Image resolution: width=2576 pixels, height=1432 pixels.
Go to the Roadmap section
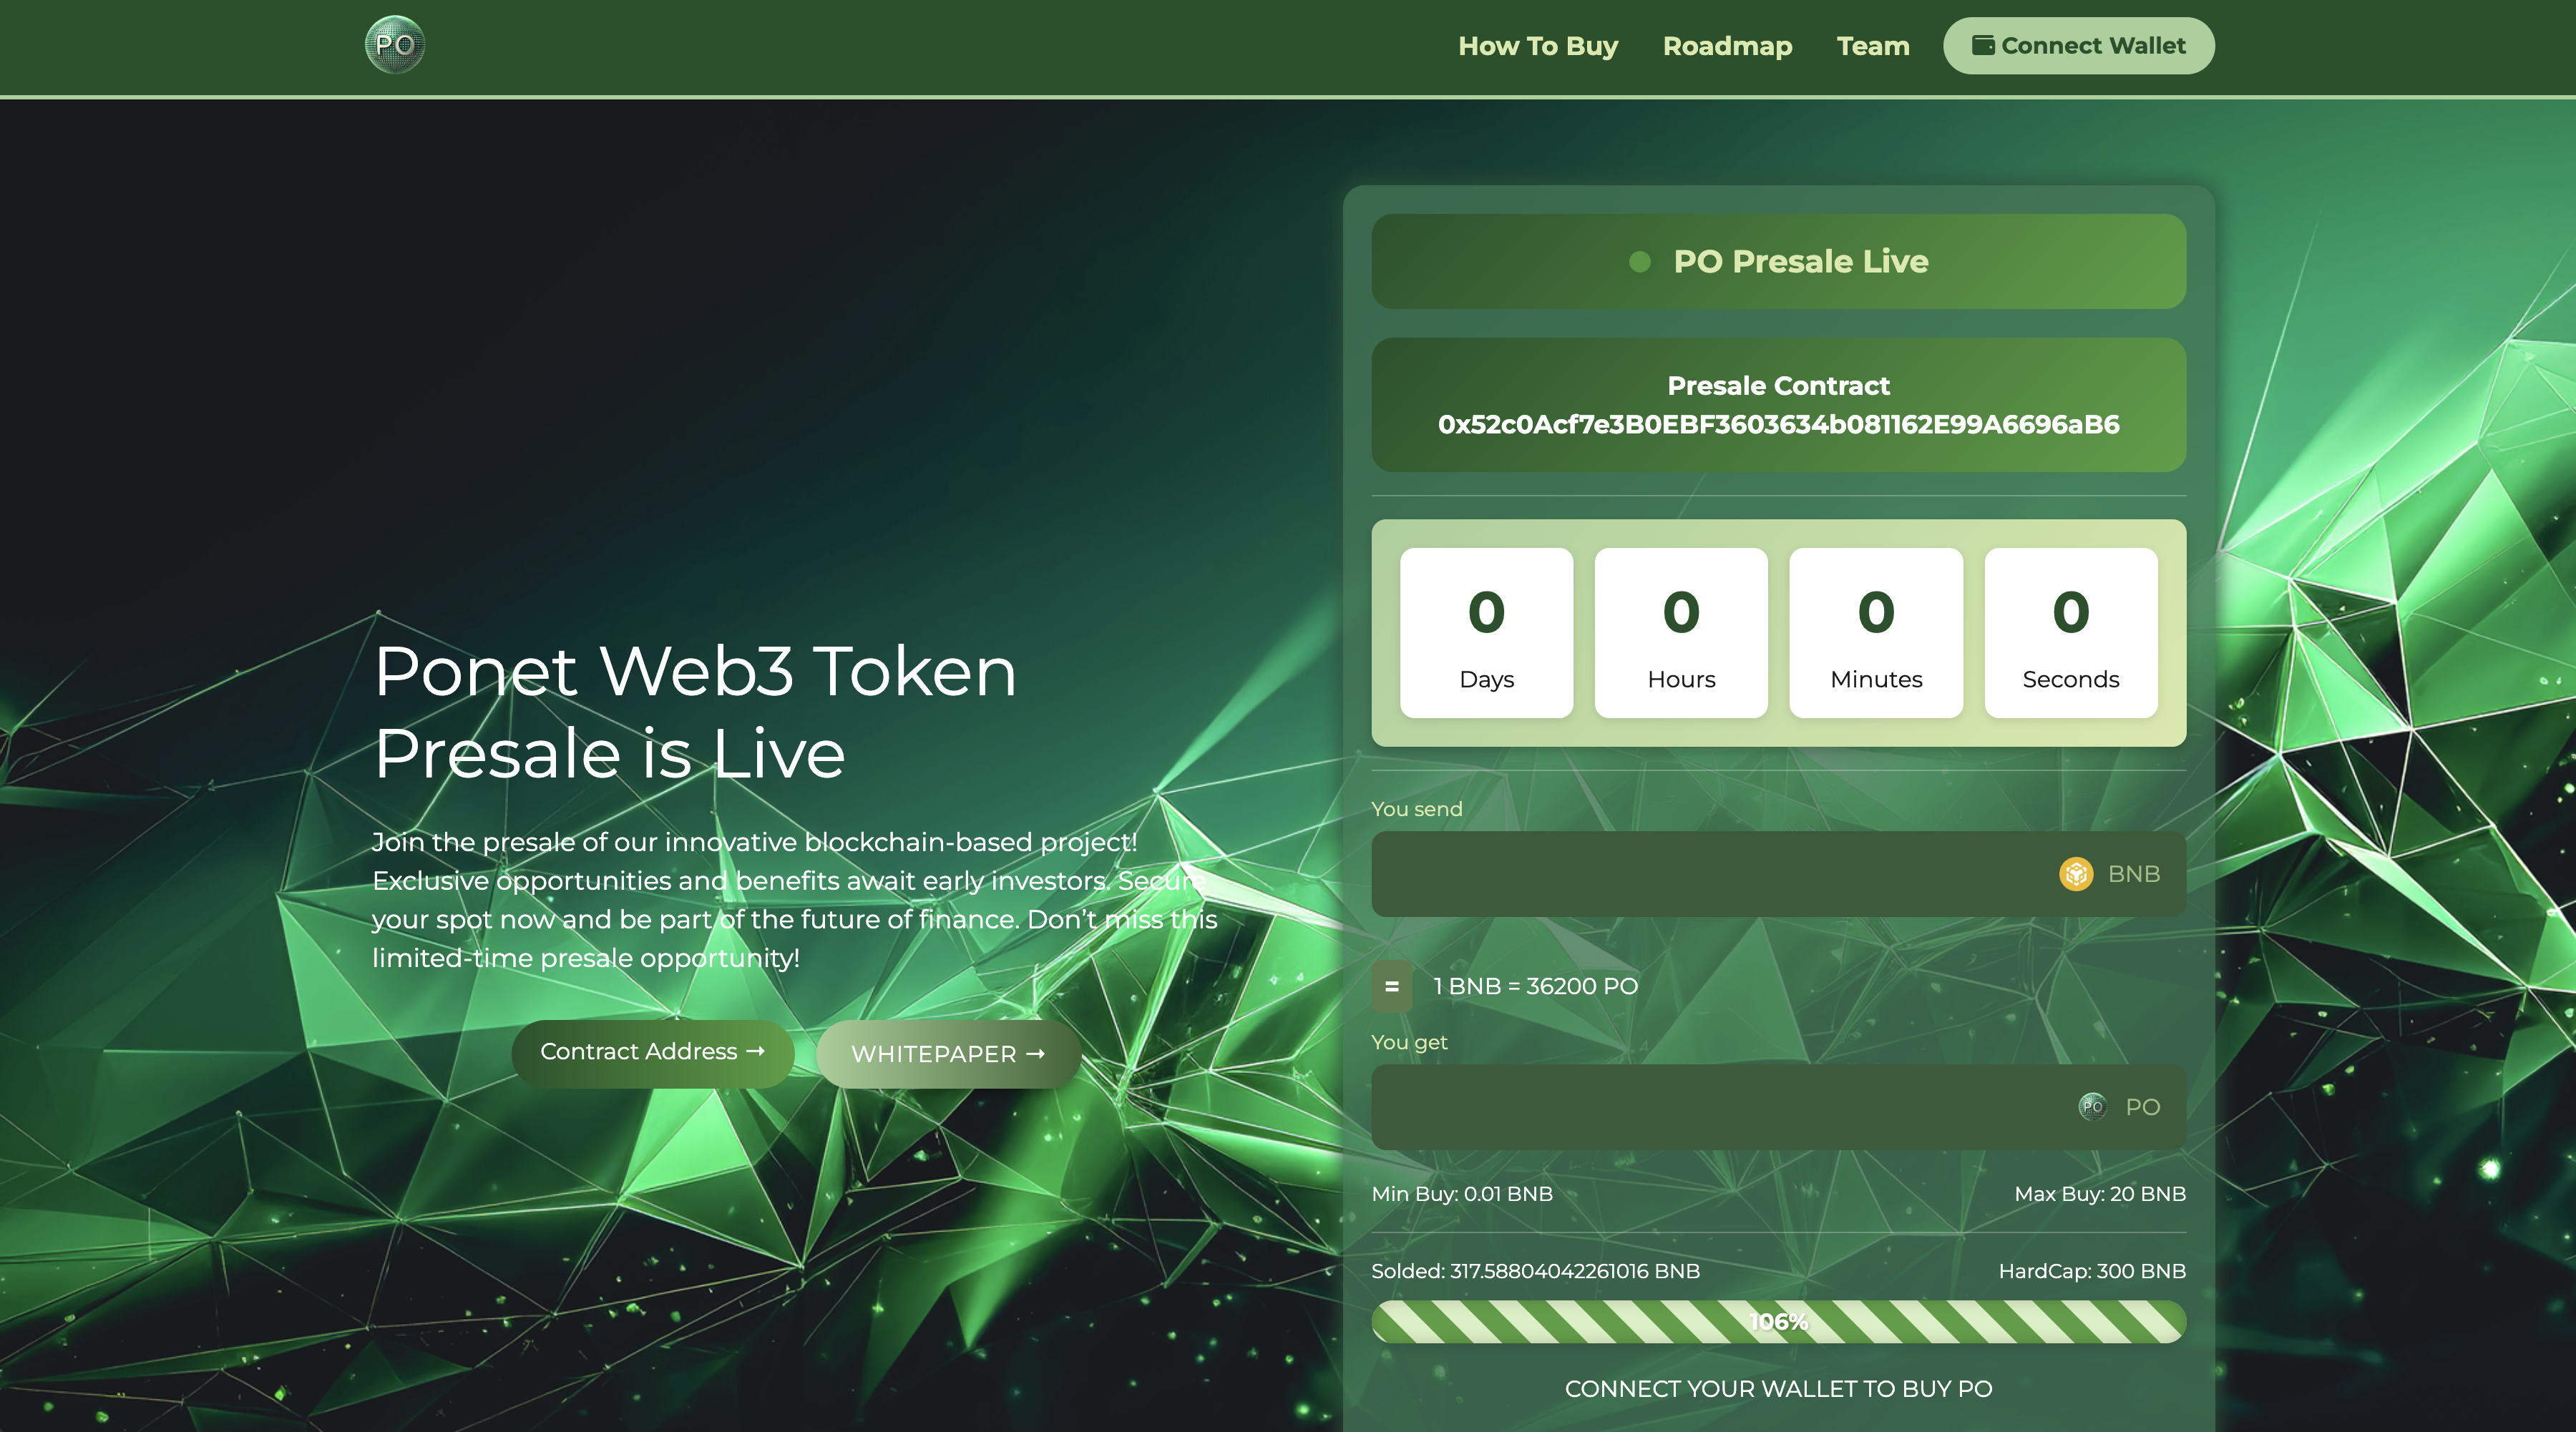[1727, 46]
